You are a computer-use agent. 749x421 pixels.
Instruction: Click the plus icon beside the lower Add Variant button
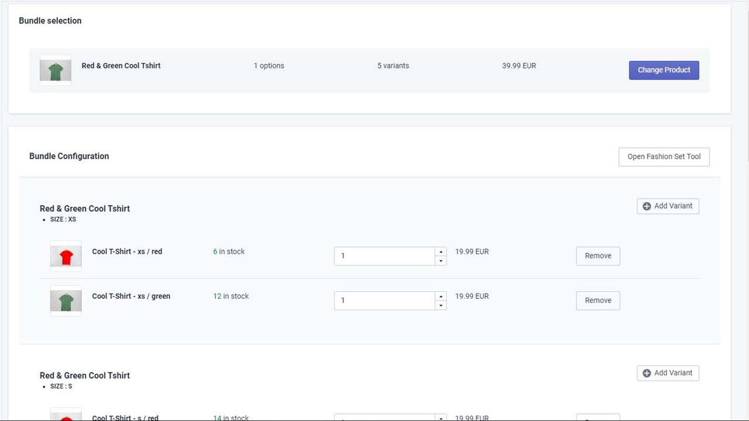[647, 372]
